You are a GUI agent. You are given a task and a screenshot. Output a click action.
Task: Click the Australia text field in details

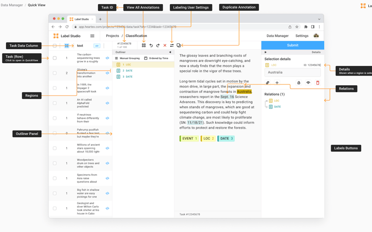point(292,72)
